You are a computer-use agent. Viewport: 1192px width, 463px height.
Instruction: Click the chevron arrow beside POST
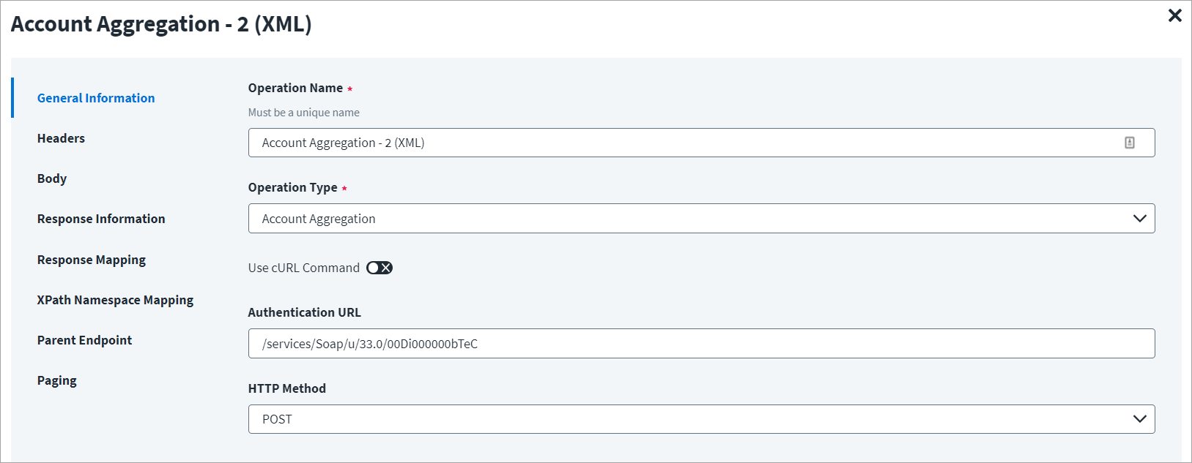tap(1139, 419)
